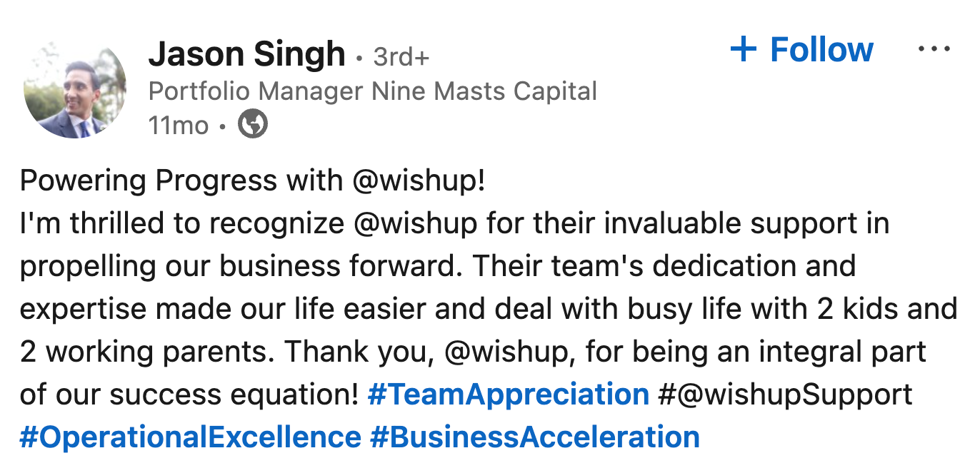The height and width of the screenshot is (468, 980).
Task: Click the Portfolio Manager Nine Masts Capital headline
Action: (372, 91)
